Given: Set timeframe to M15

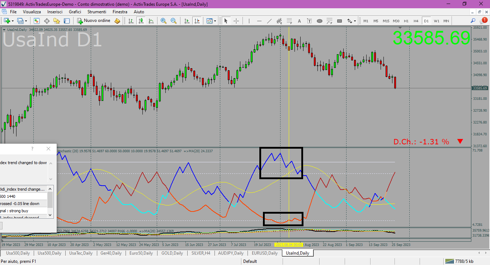Looking at the screenshot, I should click(386, 21).
